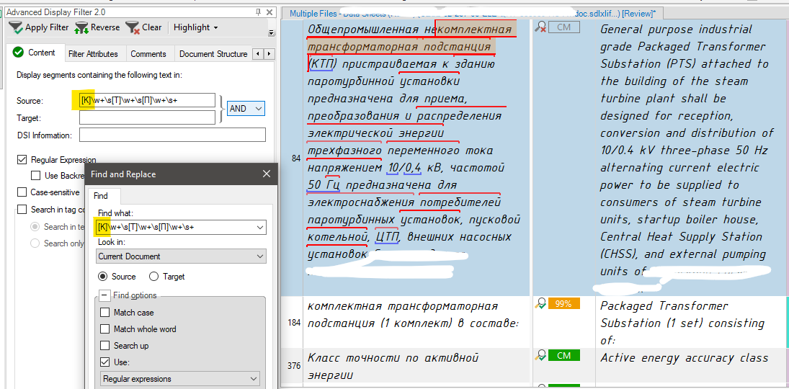Click the DSI Information input field
This screenshot has width=789, height=389.
click(x=172, y=135)
